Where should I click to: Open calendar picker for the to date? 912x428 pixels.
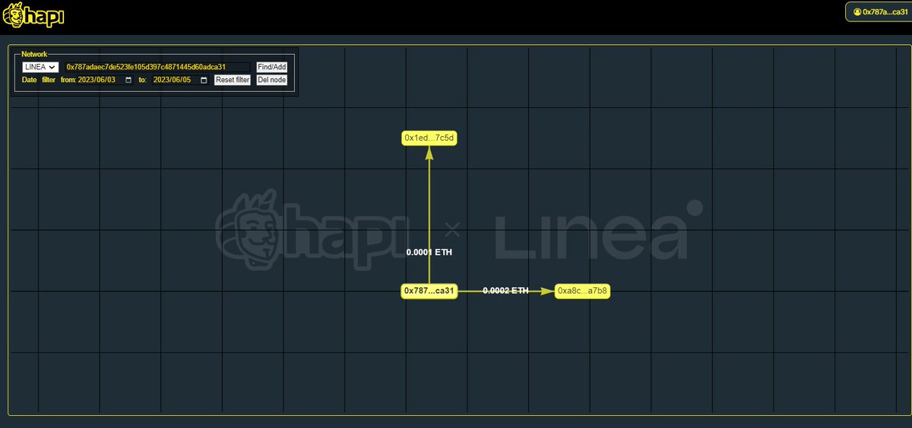[x=204, y=80]
